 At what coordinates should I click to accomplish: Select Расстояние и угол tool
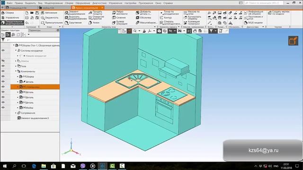click(254, 18)
